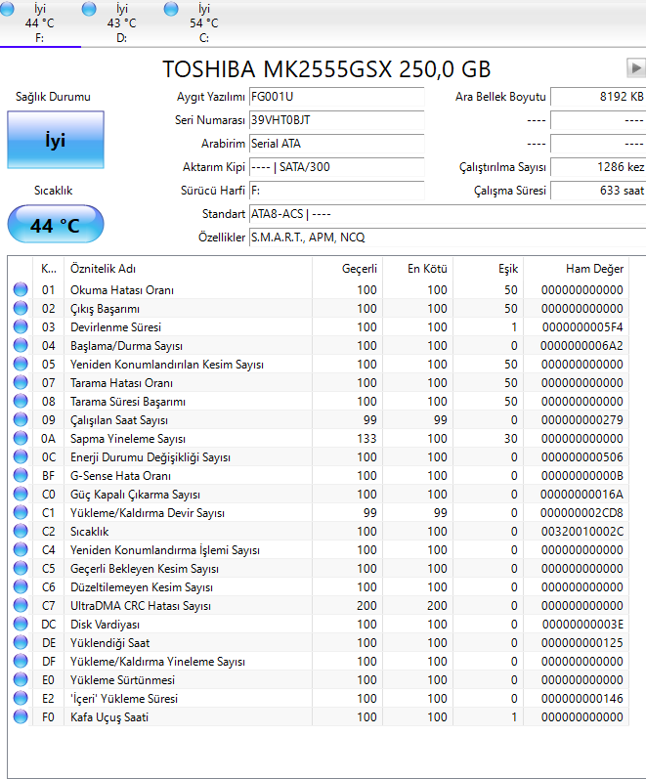Click status icon for 'İçeri' Yükleme Süresi
646x779 pixels.
coord(21,698)
